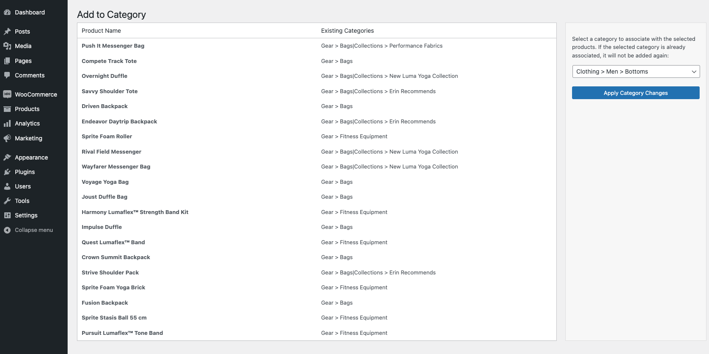Click the Posts pushpin icon

(7, 31)
